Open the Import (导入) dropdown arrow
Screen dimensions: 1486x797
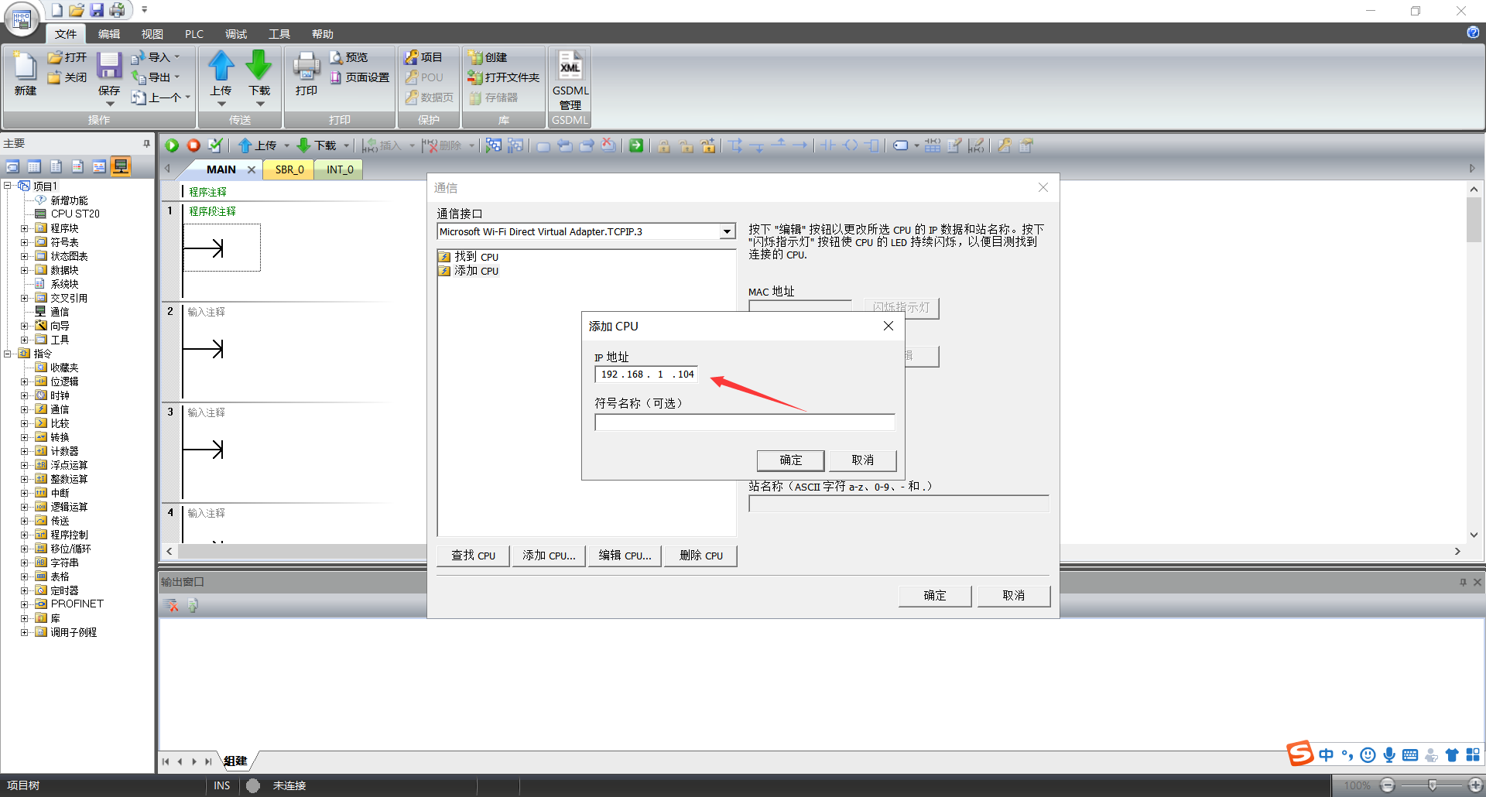(x=177, y=57)
